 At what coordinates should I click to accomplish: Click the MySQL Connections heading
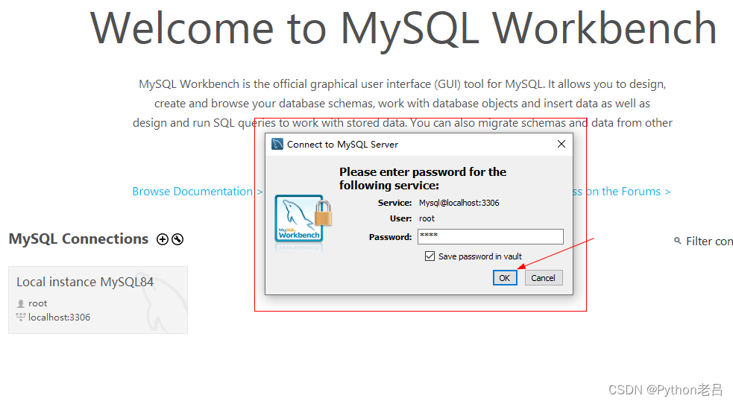point(78,239)
